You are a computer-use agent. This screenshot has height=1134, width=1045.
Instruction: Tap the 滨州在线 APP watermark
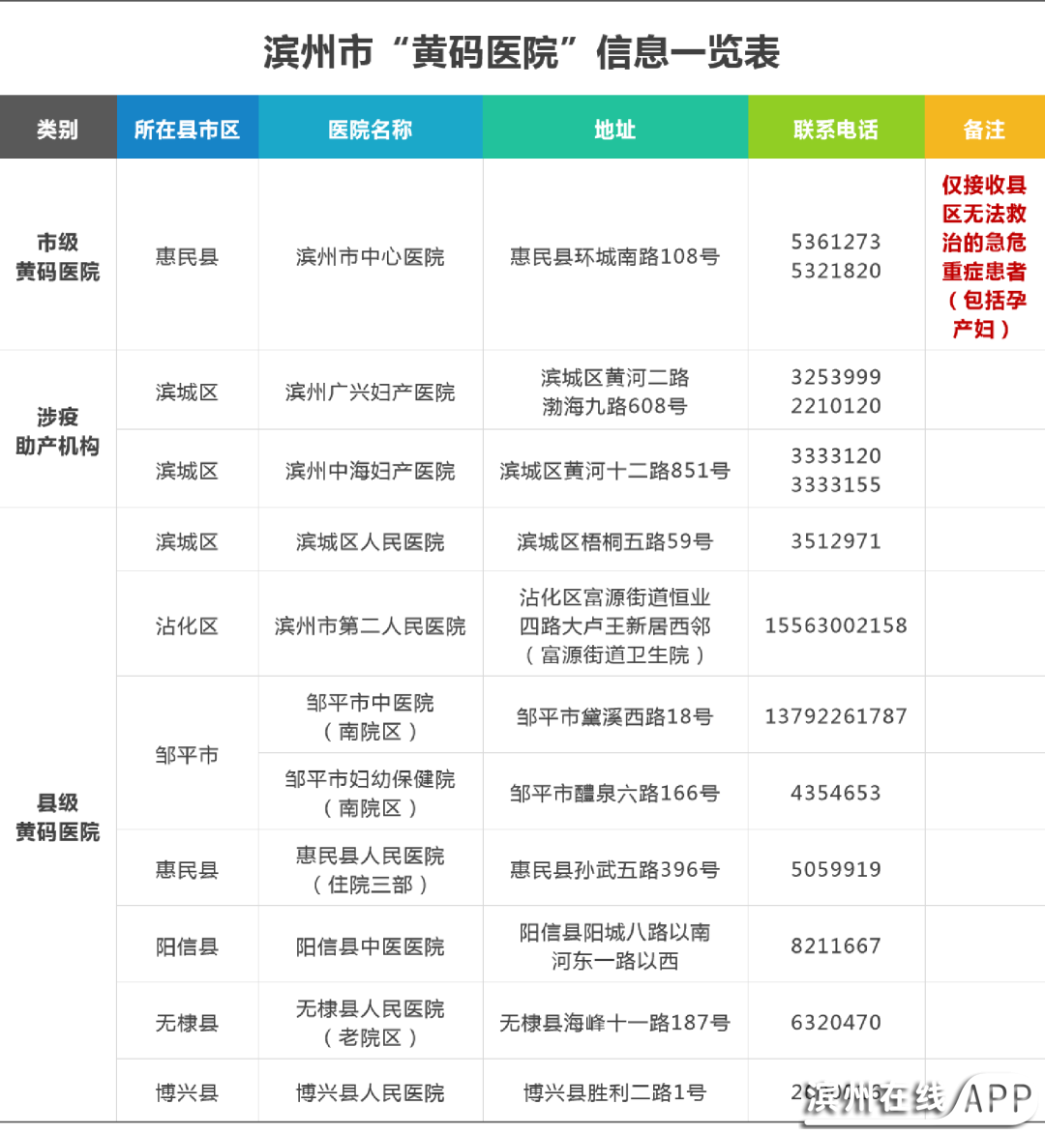point(917,1097)
